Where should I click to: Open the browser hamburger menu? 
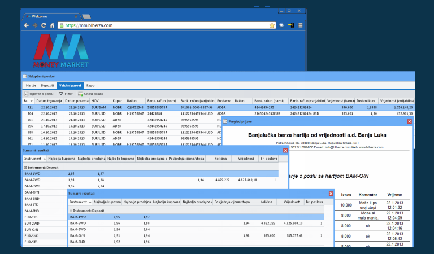tap(300, 25)
